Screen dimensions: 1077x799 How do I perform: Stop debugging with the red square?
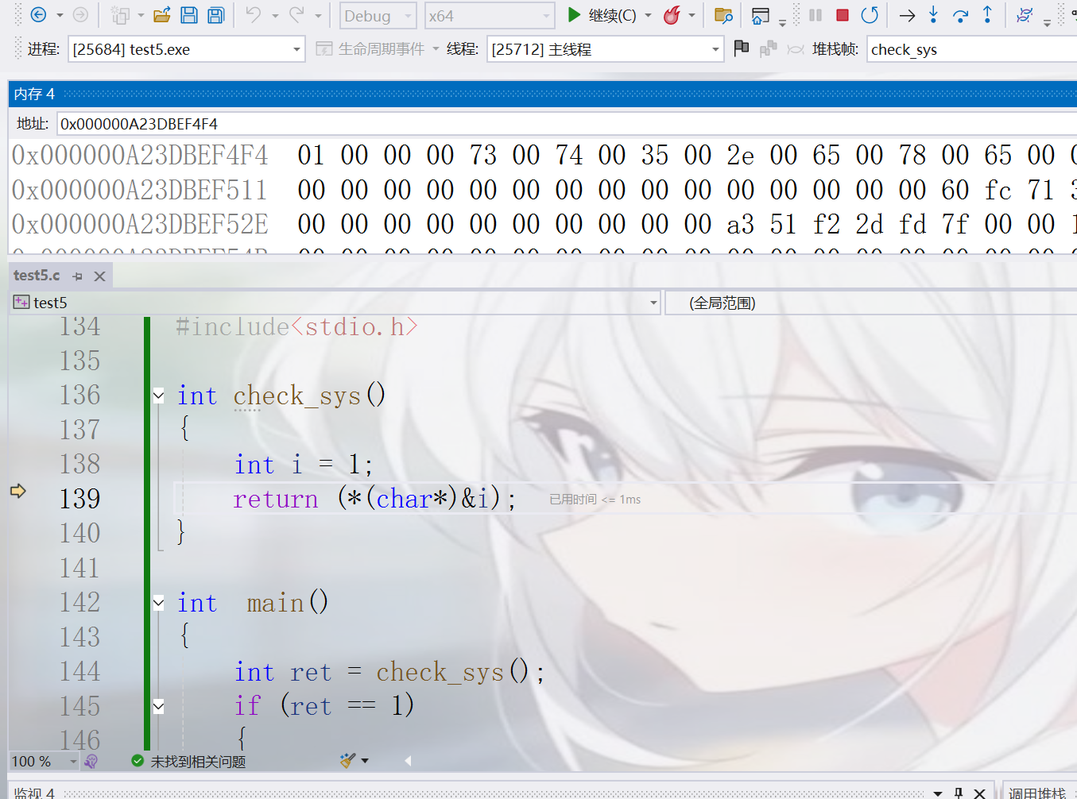(x=843, y=15)
